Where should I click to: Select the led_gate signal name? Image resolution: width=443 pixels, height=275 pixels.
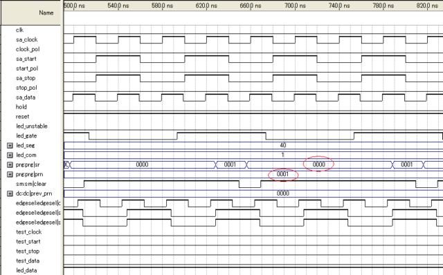[x=26, y=136]
